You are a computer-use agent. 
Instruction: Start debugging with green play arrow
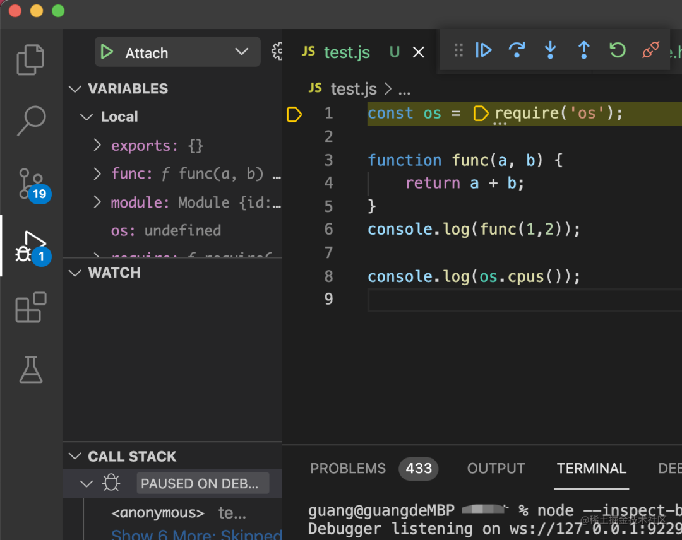(107, 52)
